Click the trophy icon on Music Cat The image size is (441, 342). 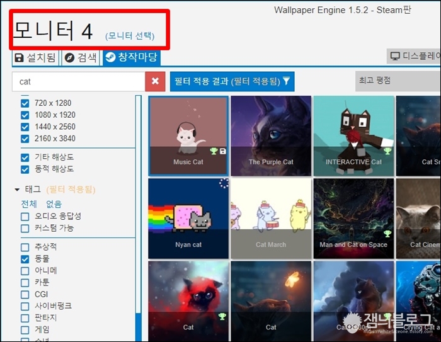pyautogui.click(x=214, y=151)
